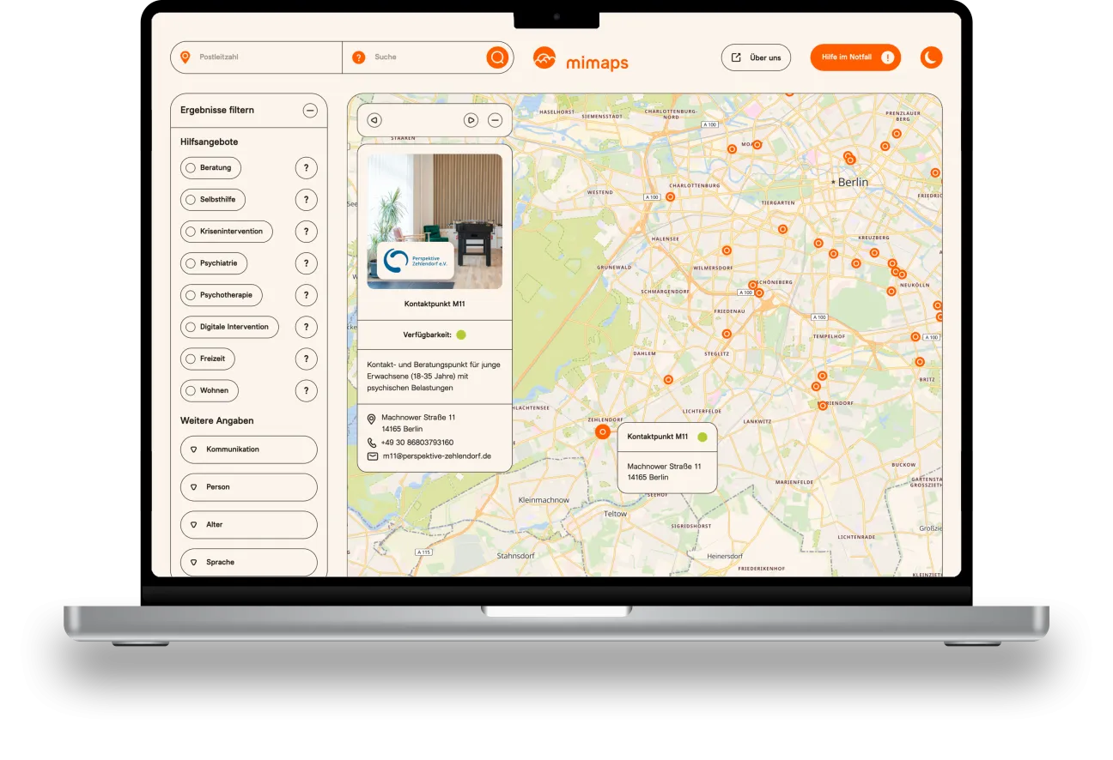Select the Psychotherapie filter option

pos(222,295)
